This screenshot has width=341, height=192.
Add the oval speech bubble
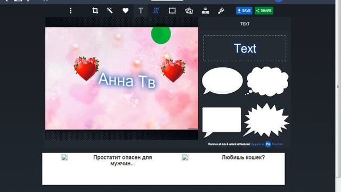[x=222, y=81]
